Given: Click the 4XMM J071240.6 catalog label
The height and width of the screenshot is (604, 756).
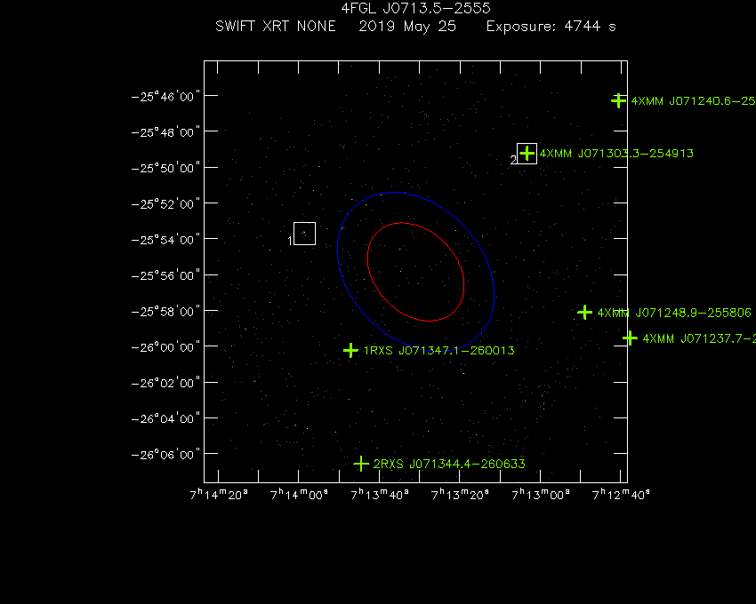Looking at the screenshot, I should (694, 101).
